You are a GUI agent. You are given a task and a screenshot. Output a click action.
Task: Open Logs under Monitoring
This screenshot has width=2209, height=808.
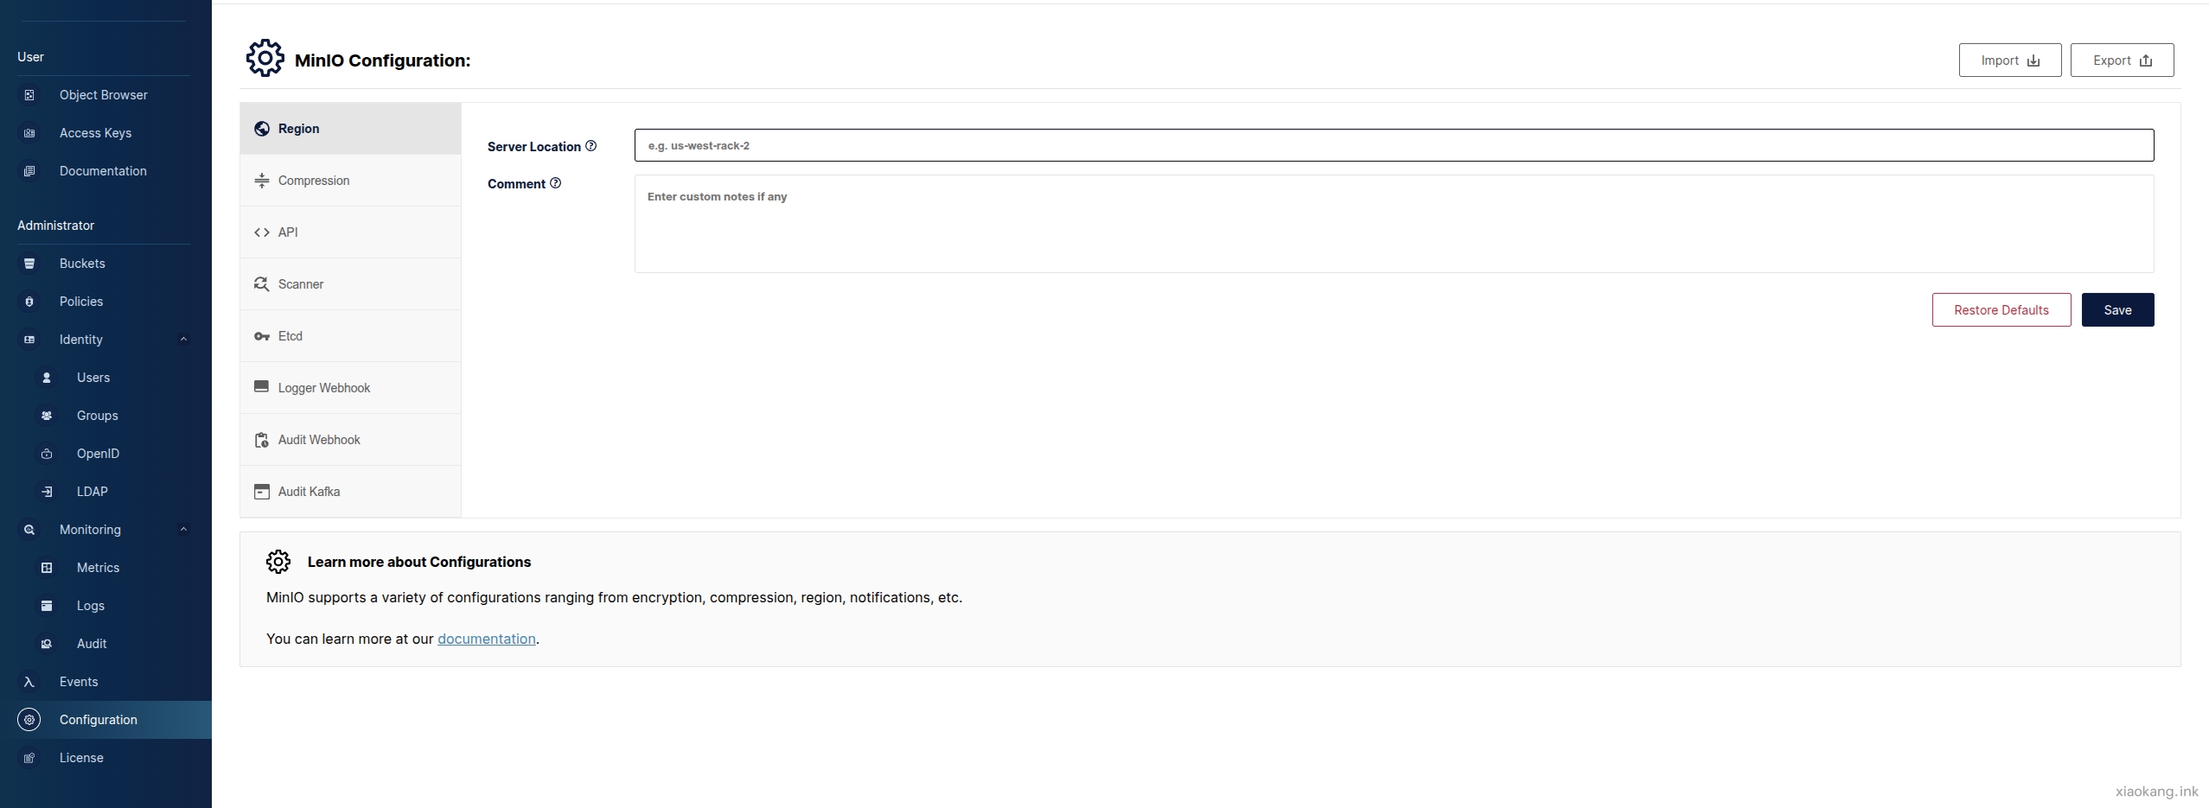[91, 606]
